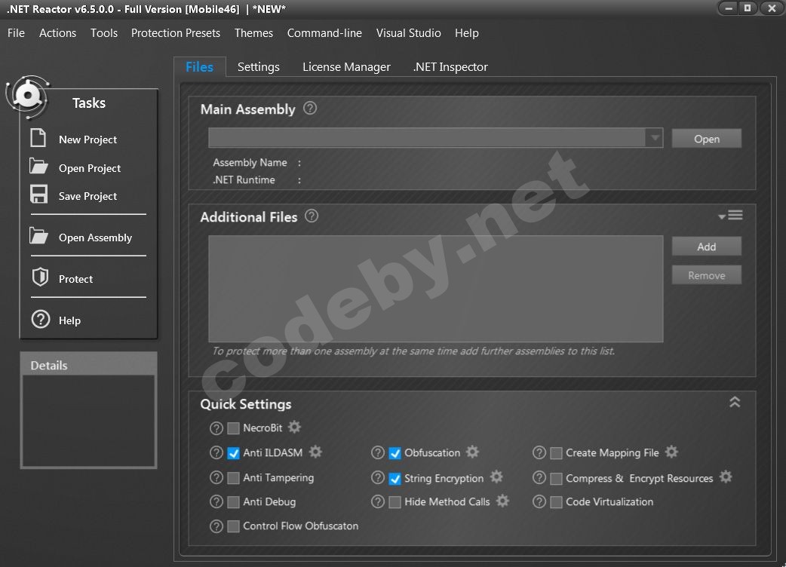Switch to the Settings tab
Viewport: 786px width, 567px height.
point(258,66)
